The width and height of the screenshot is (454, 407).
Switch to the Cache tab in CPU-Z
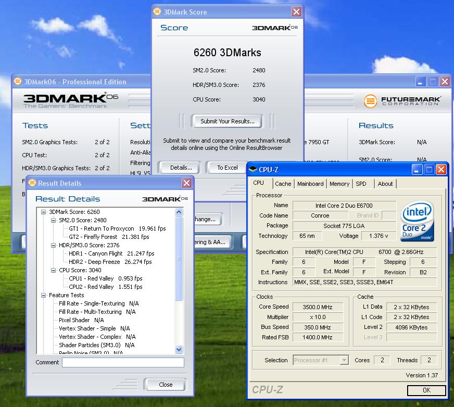tap(283, 184)
